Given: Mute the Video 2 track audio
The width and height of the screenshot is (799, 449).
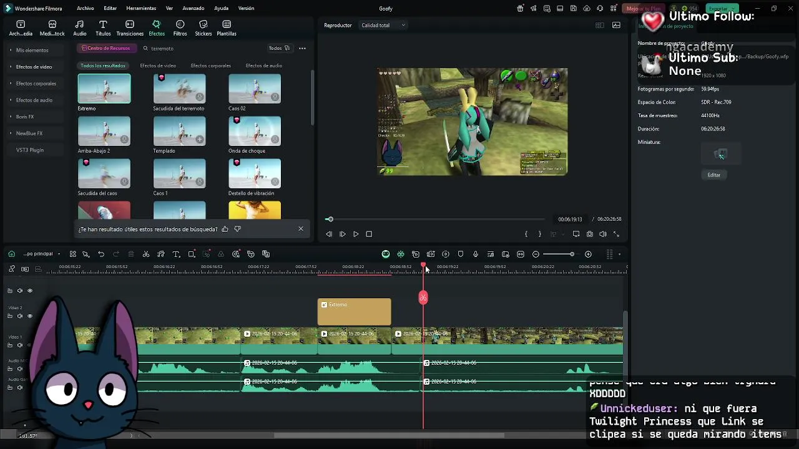Looking at the screenshot, I should click(x=19, y=316).
